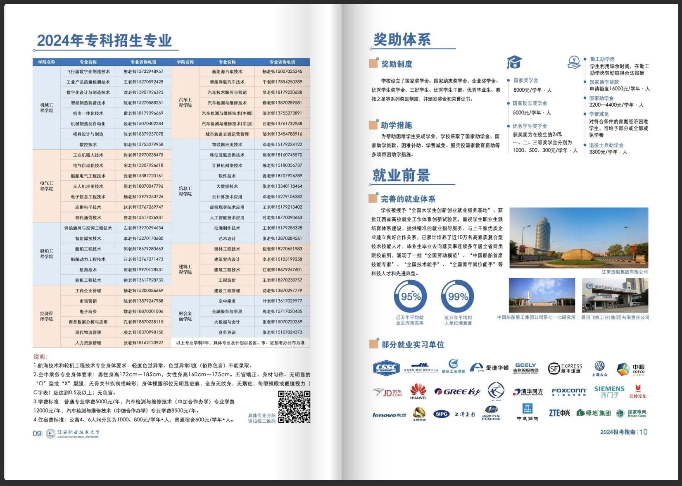Click the ZTE中兴 logo
Screen dimensions: 682x486
(559, 413)
